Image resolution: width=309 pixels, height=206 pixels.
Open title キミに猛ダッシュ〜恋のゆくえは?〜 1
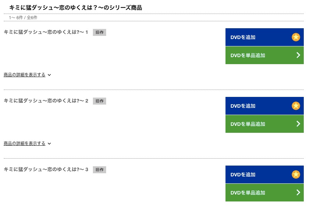(46, 32)
